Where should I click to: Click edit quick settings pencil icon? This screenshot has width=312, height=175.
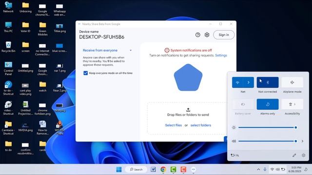294,156
